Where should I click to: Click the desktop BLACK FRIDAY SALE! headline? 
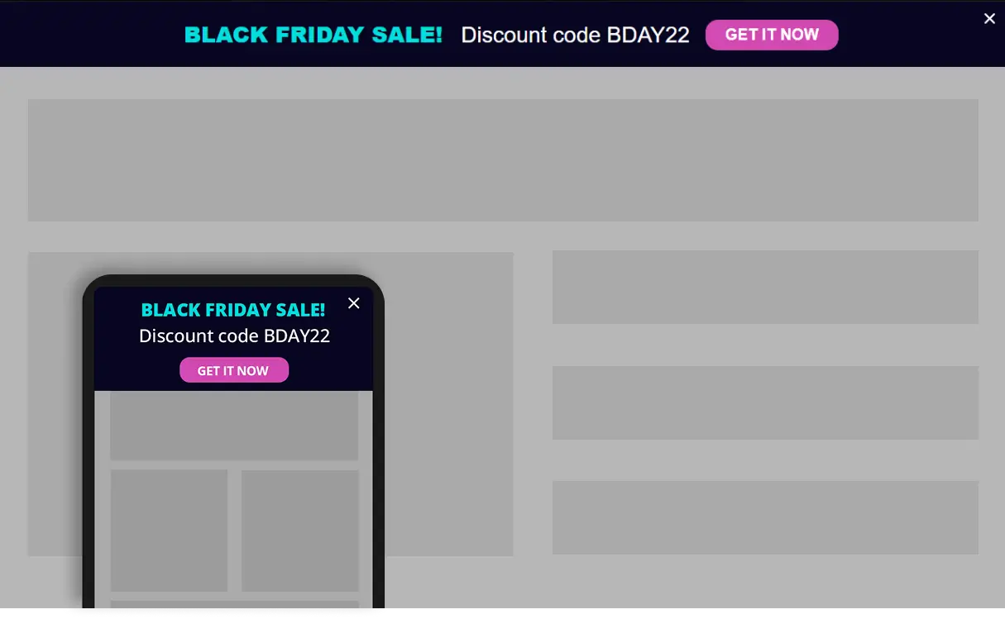pos(313,35)
